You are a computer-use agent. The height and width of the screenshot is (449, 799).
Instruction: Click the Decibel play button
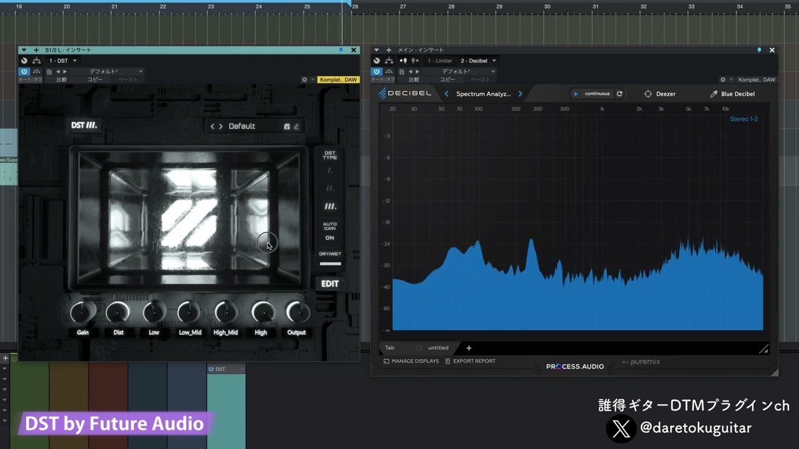point(576,94)
